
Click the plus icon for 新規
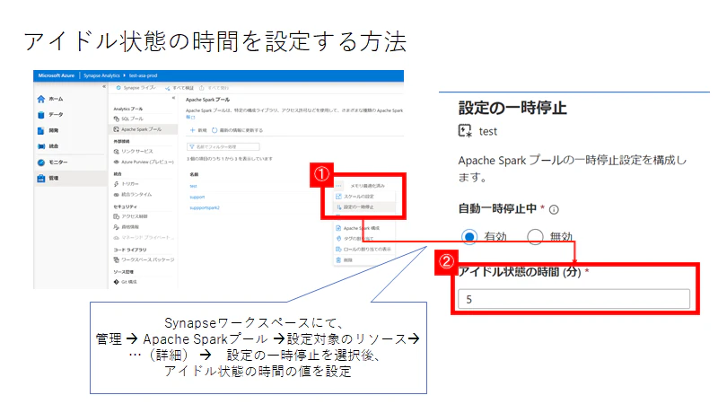pos(192,130)
